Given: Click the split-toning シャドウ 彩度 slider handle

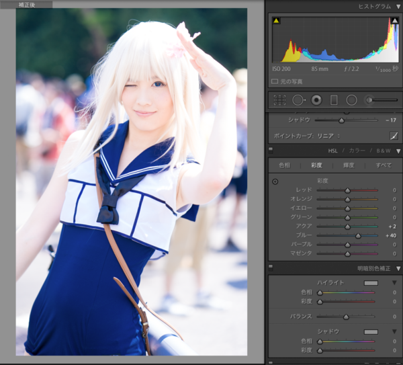Looking at the screenshot, I should (x=320, y=351).
